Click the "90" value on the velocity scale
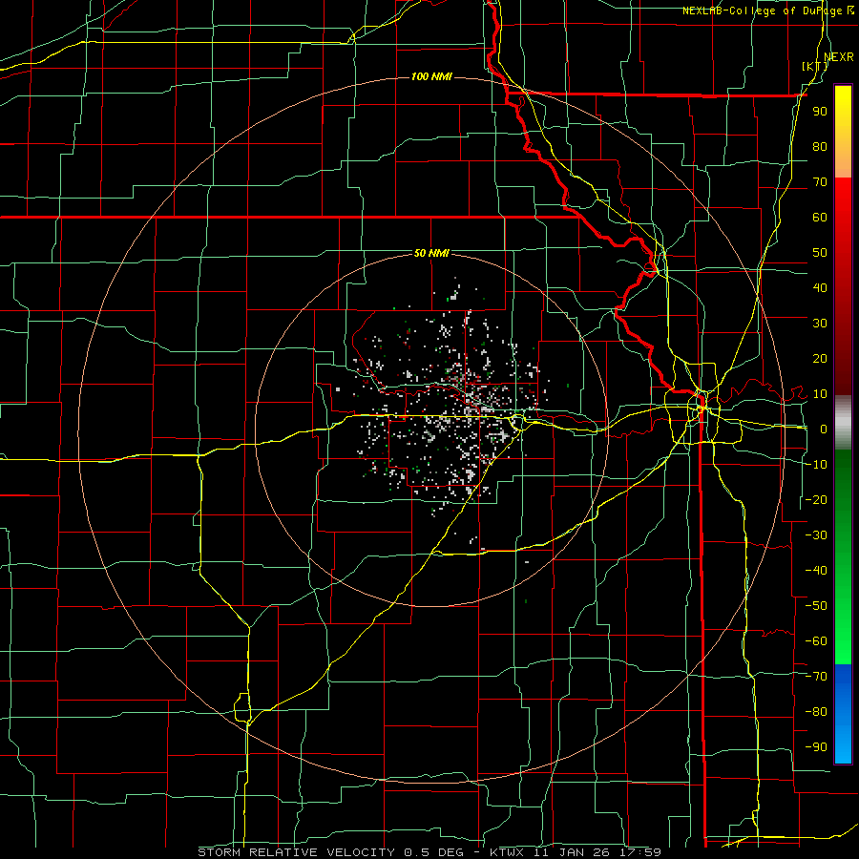This screenshot has width=859, height=859. pos(820,112)
